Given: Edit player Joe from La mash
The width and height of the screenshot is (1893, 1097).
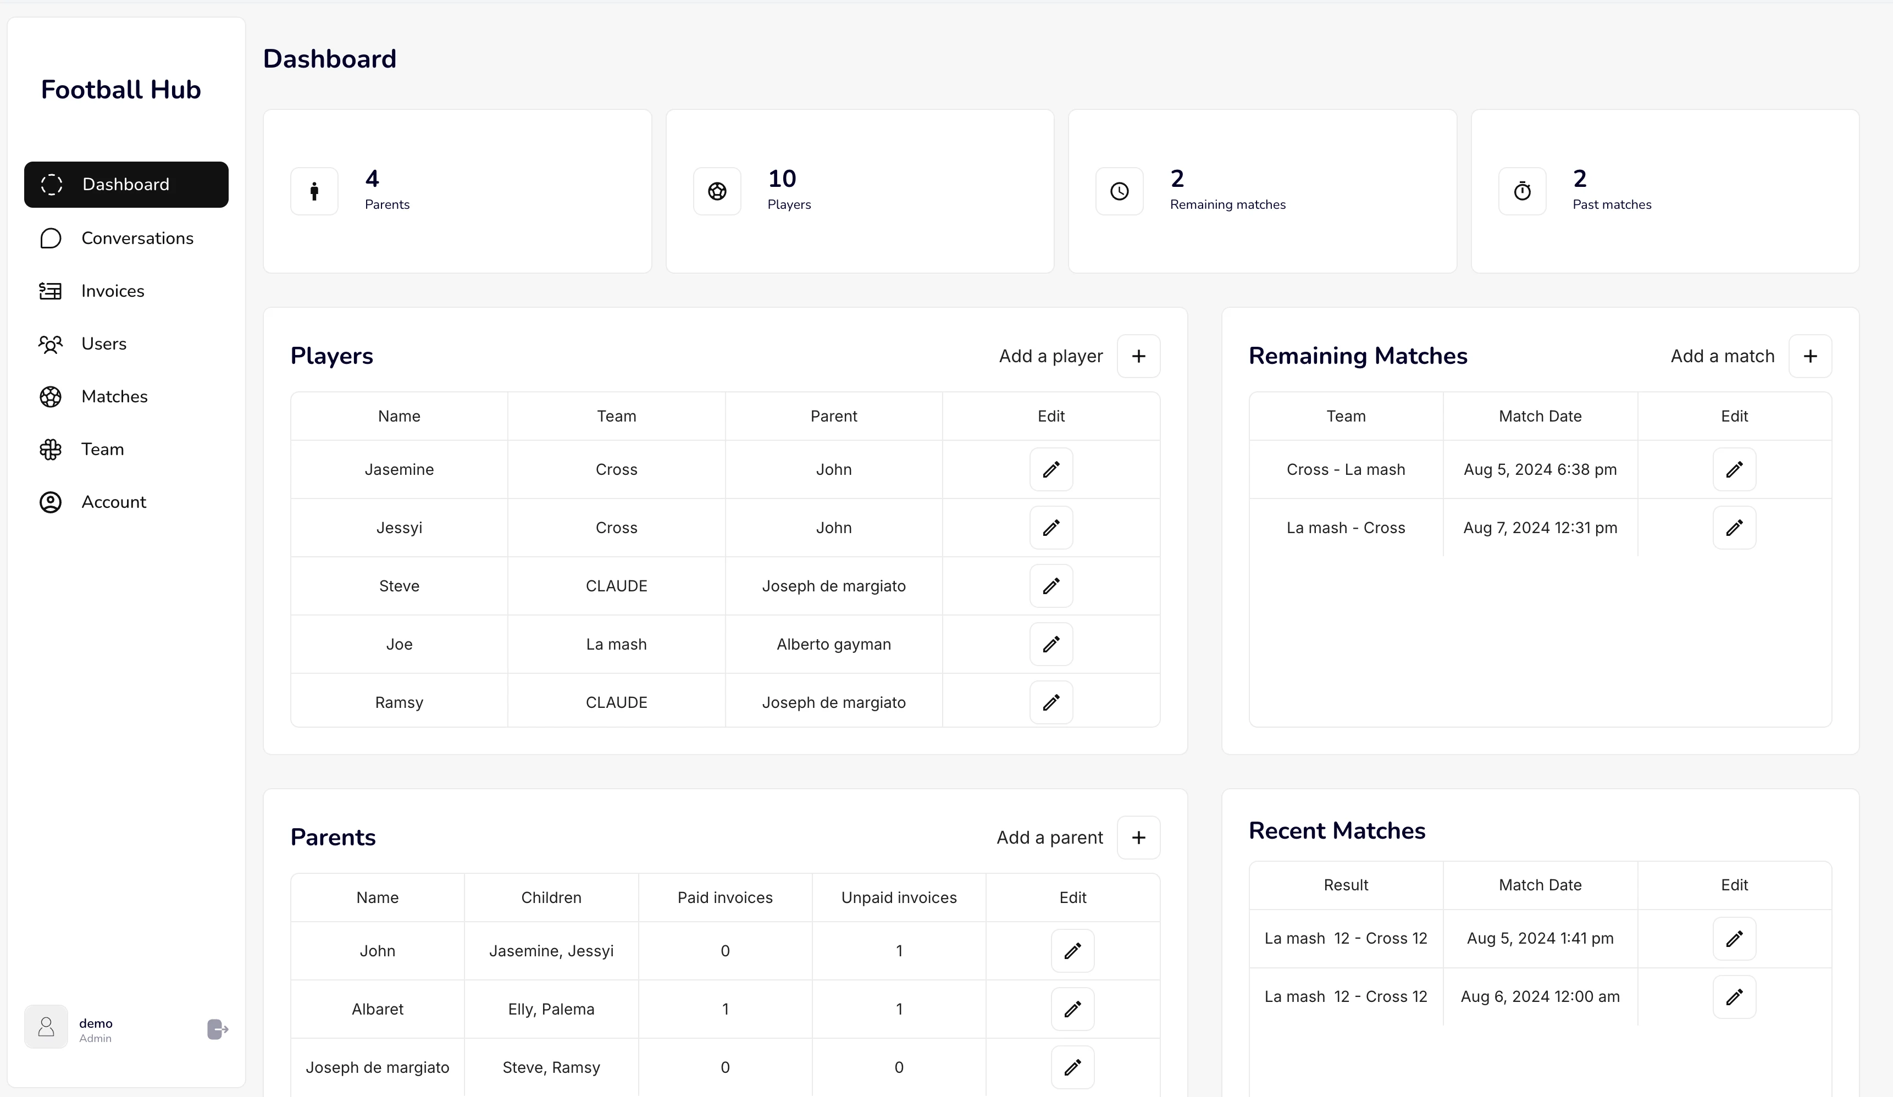Looking at the screenshot, I should (x=1051, y=645).
